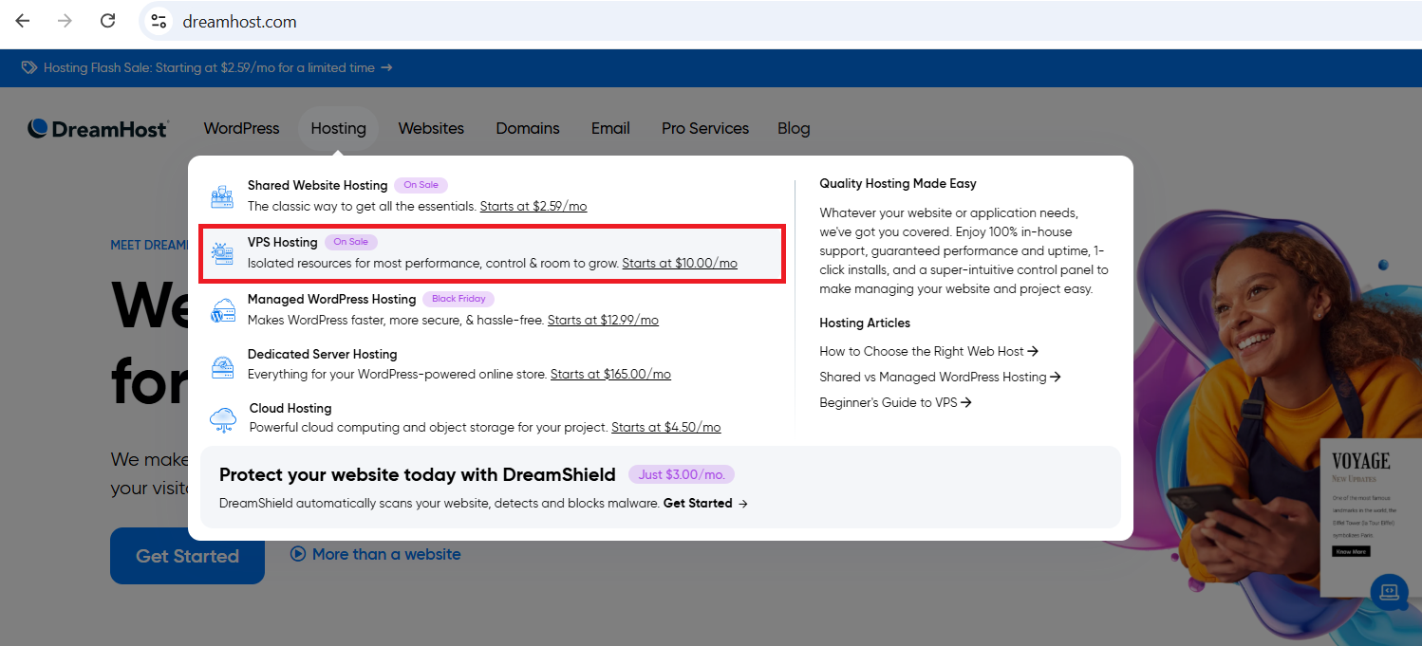Go back using browser back arrow
Screen dimensions: 1422x646
pos(23,21)
